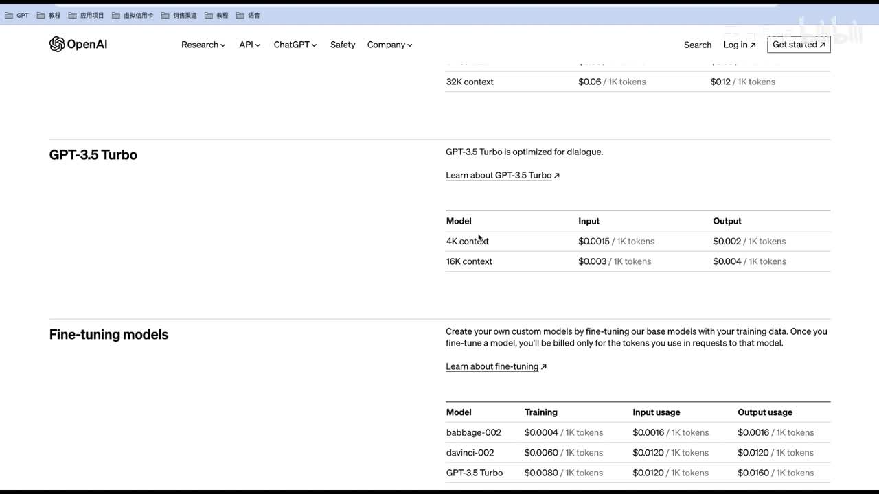The width and height of the screenshot is (879, 494).
Task: Click the Fine-tuning models section heading
Action: click(x=109, y=335)
